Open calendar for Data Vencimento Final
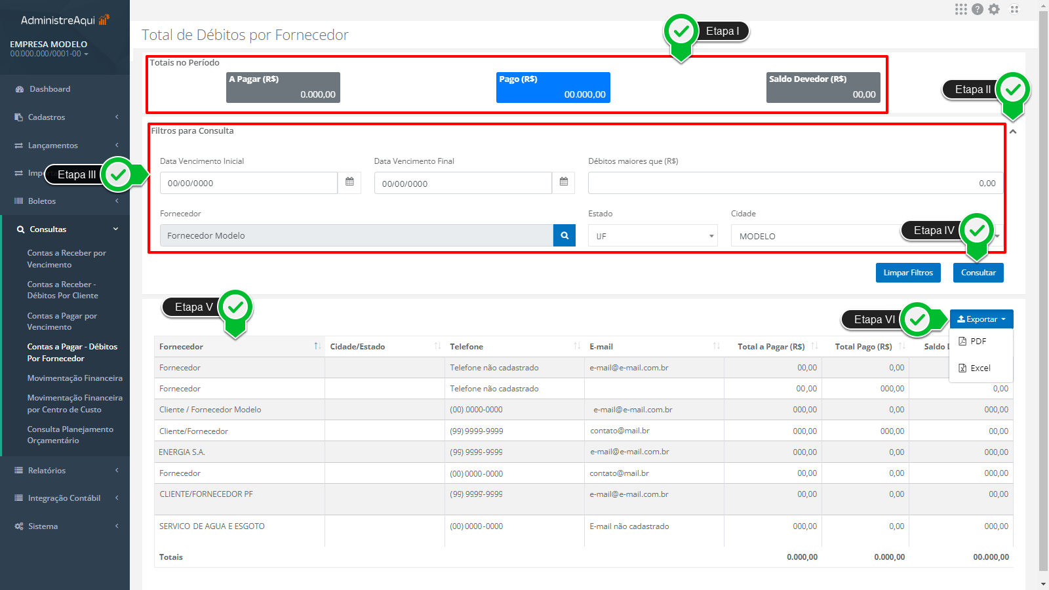1049x590 pixels. (x=564, y=182)
